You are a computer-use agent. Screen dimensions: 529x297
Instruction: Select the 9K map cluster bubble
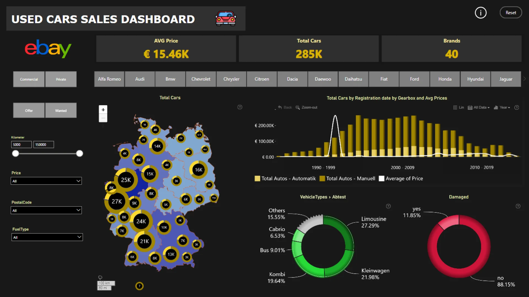(x=134, y=203)
